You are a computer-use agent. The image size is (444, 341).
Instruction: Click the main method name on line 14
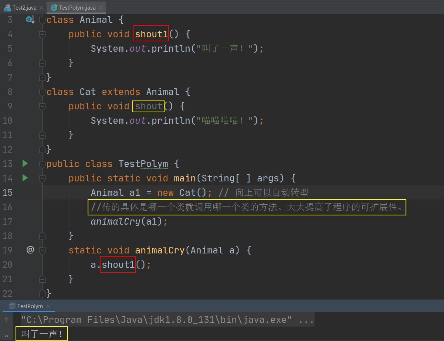(185, 178)
